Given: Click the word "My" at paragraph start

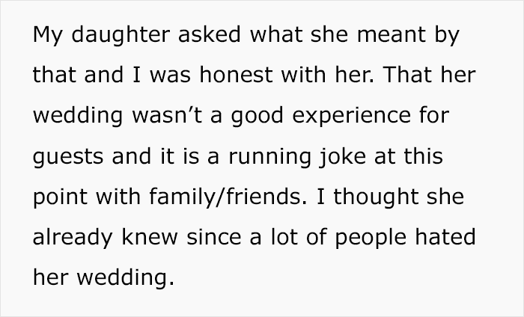Looking at the screenshot, I should coord(47,35).
